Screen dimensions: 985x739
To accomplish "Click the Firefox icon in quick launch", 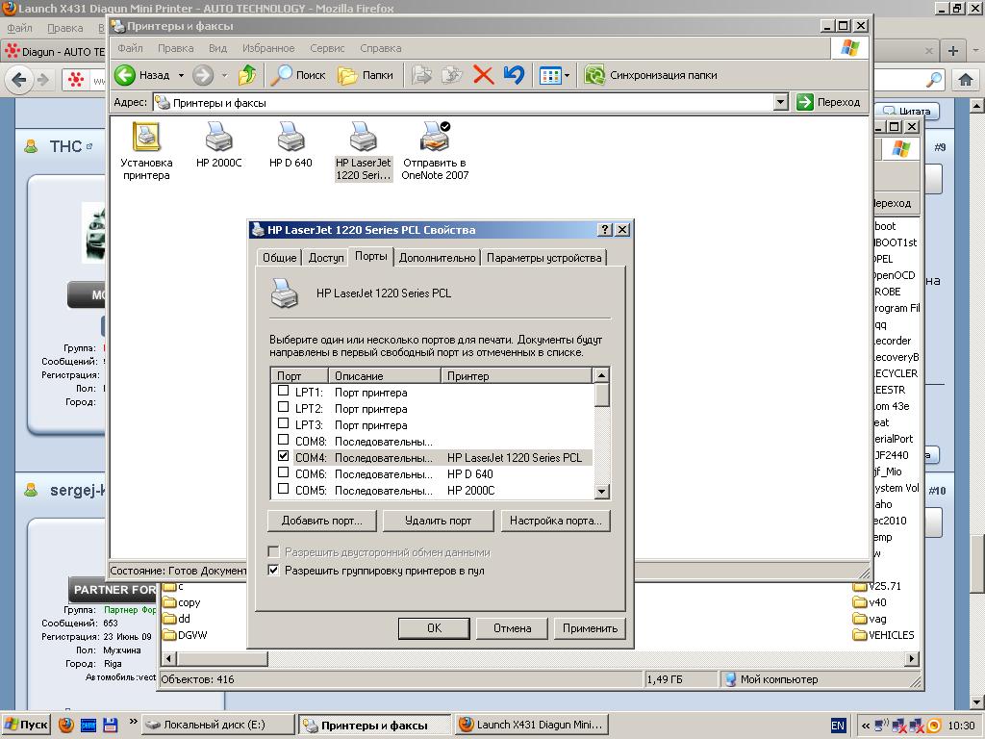I will [x=65, y=726].
